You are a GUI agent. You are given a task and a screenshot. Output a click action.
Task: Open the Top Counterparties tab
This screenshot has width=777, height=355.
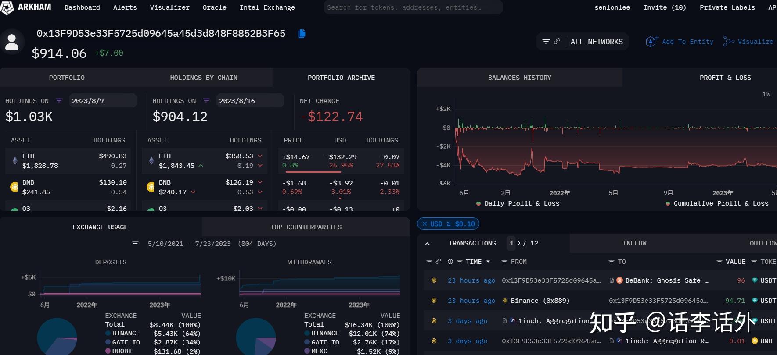click(306, 227)
